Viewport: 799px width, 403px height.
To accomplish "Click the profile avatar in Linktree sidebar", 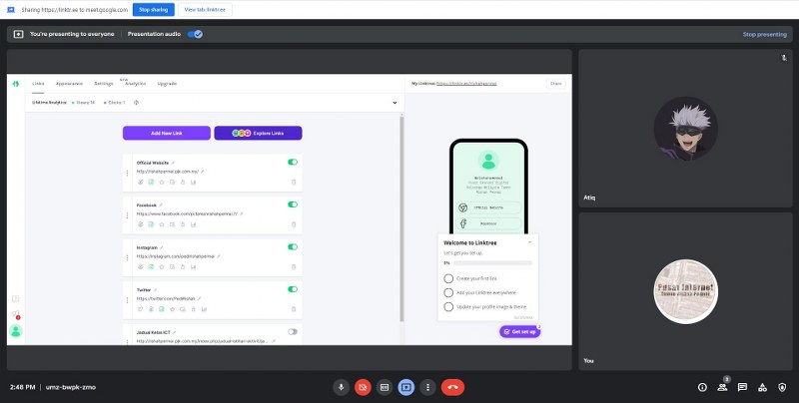I will [x=16, y=331].
